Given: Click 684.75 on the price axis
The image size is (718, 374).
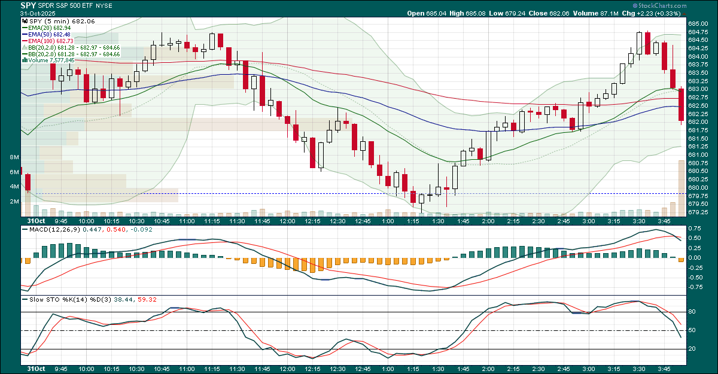Looking at the screenshot, I should click(697, 31).
